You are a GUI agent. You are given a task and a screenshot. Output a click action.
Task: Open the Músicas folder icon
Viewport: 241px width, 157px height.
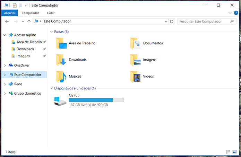pyautogui.click(x=61, y=77)
